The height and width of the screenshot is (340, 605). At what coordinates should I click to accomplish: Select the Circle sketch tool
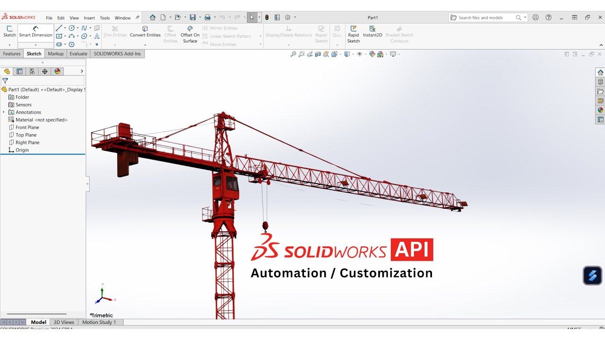click(72, 28)
